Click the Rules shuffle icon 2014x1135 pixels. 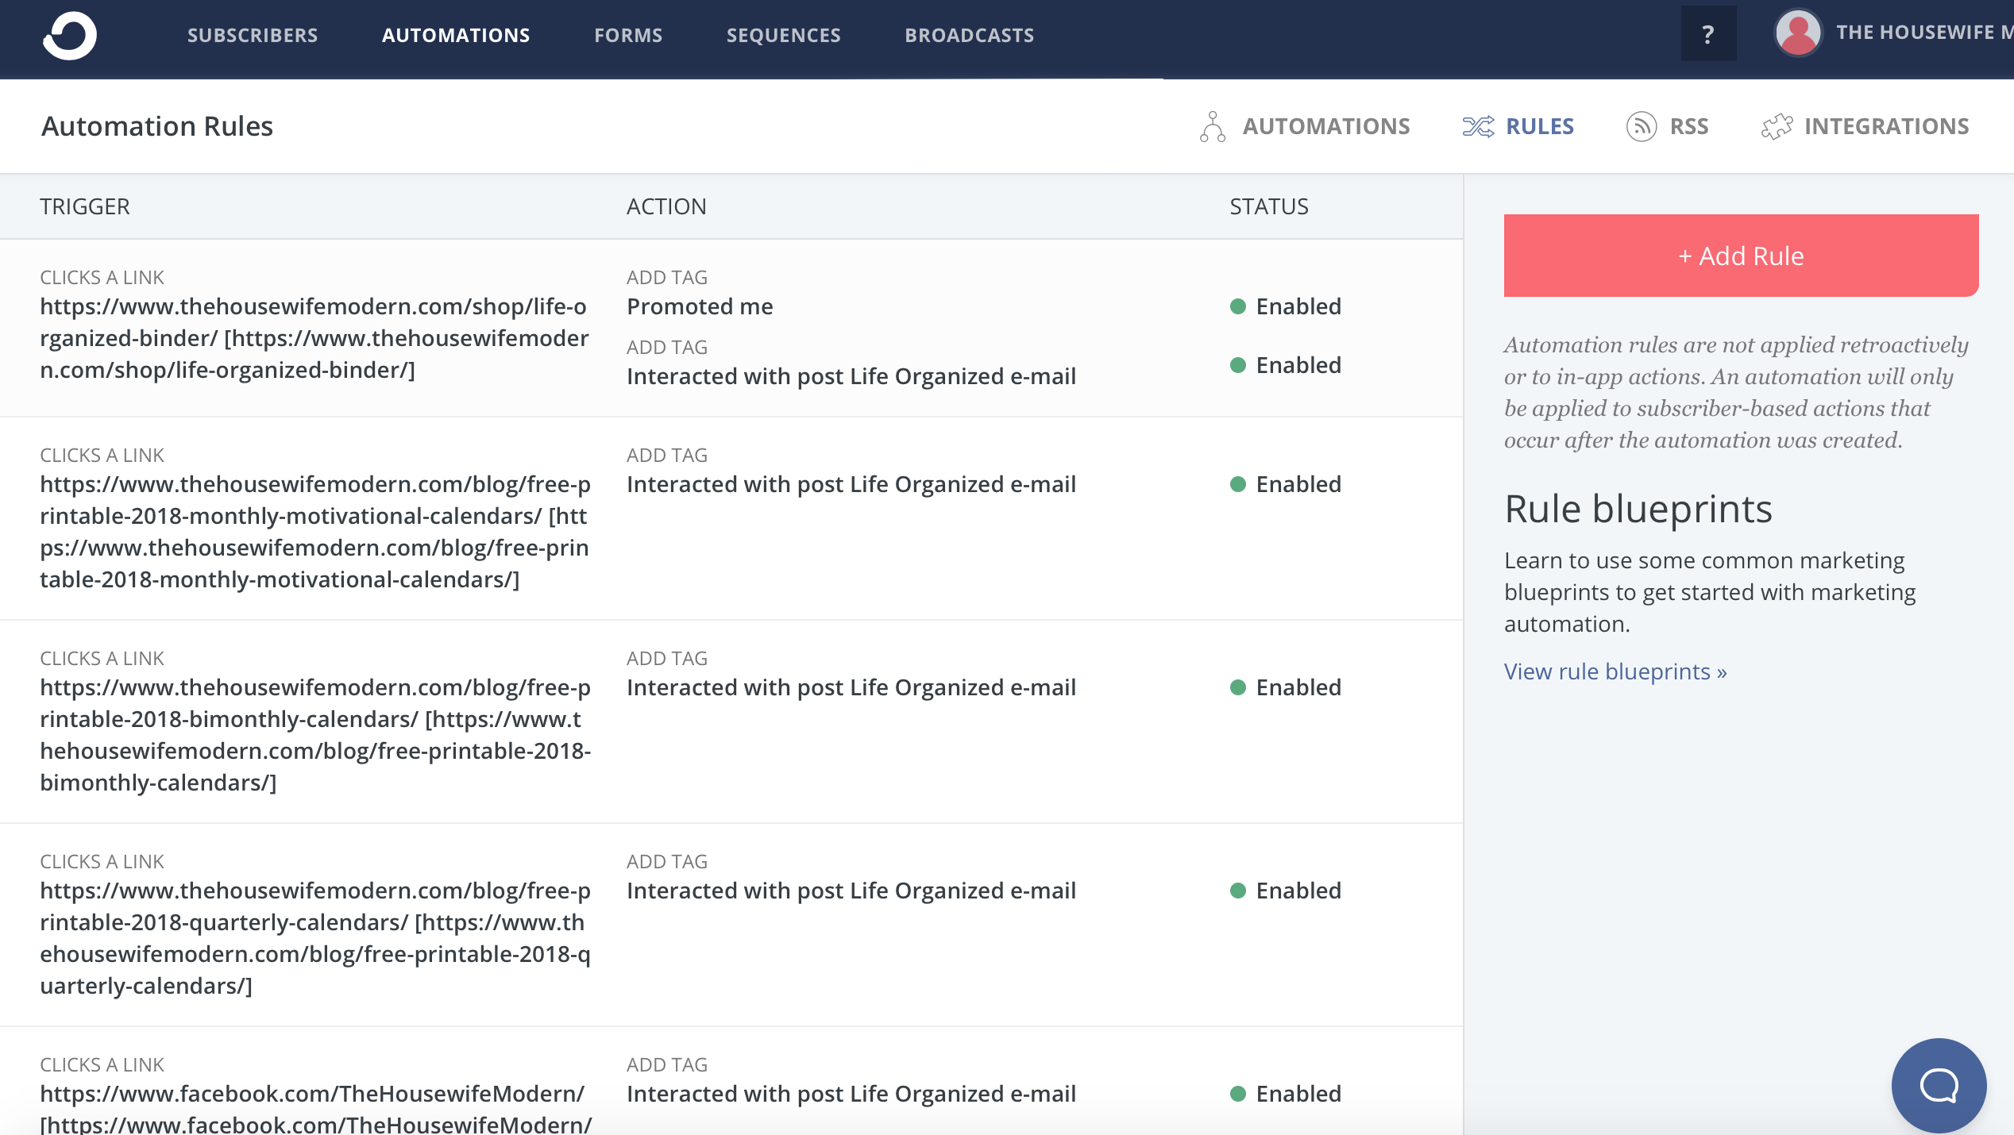pyautogui.click(x=1479, y=127)
